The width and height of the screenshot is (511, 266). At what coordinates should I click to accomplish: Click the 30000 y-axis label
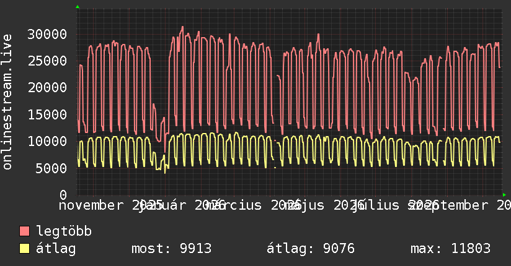[x=47, y=34]
